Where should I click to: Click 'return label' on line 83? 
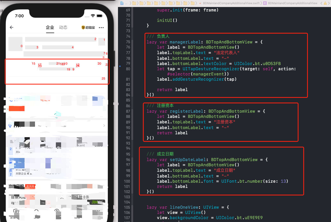tap(172, 90)
